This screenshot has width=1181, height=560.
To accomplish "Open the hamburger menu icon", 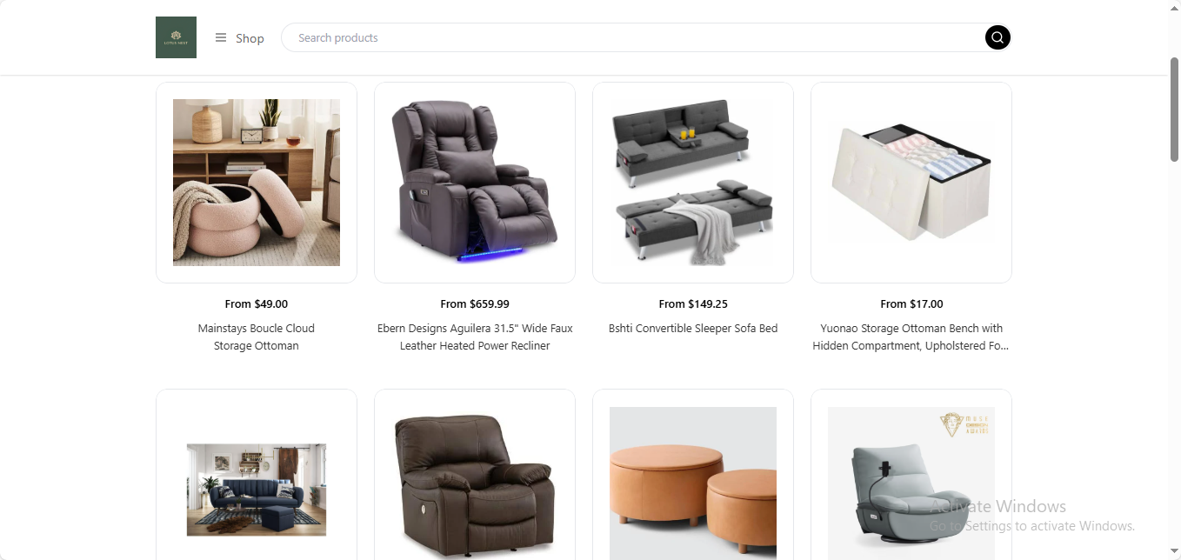I will coord(221,37).
